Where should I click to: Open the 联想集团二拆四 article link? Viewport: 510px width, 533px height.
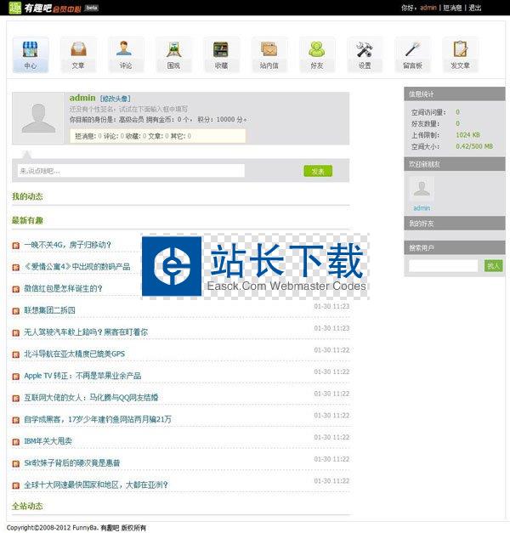[x=49, y=310]
